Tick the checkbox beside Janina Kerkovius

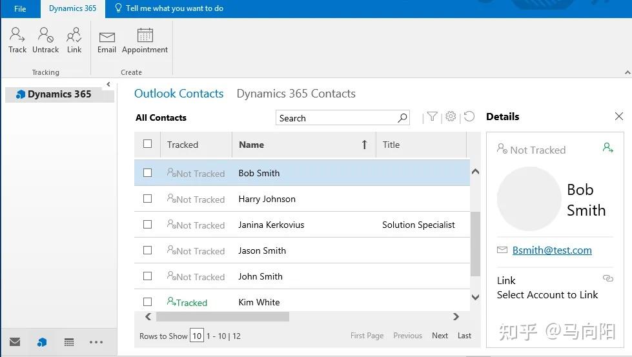(x=147, y=225)
